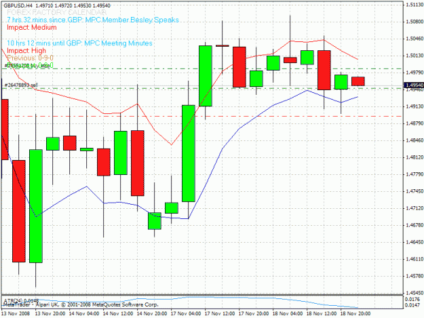424x318 pixels.
Task: Click the current price marker 1.49540
Action: 413,85
